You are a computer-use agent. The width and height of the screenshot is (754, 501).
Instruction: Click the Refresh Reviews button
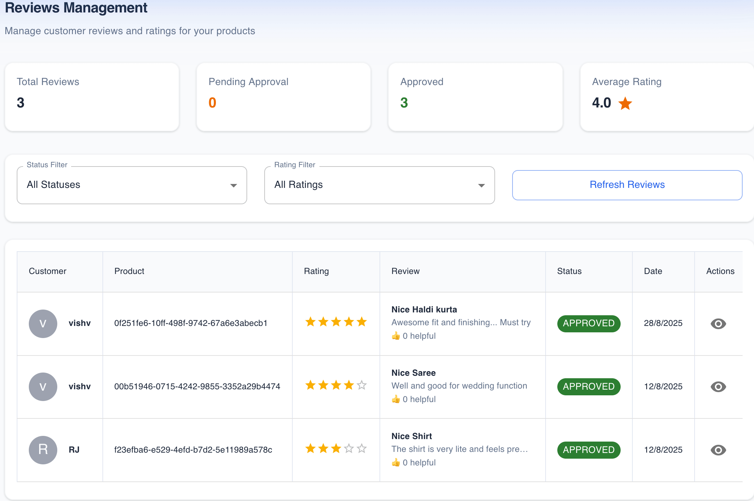pyautogui.click(x=627, y=185)
